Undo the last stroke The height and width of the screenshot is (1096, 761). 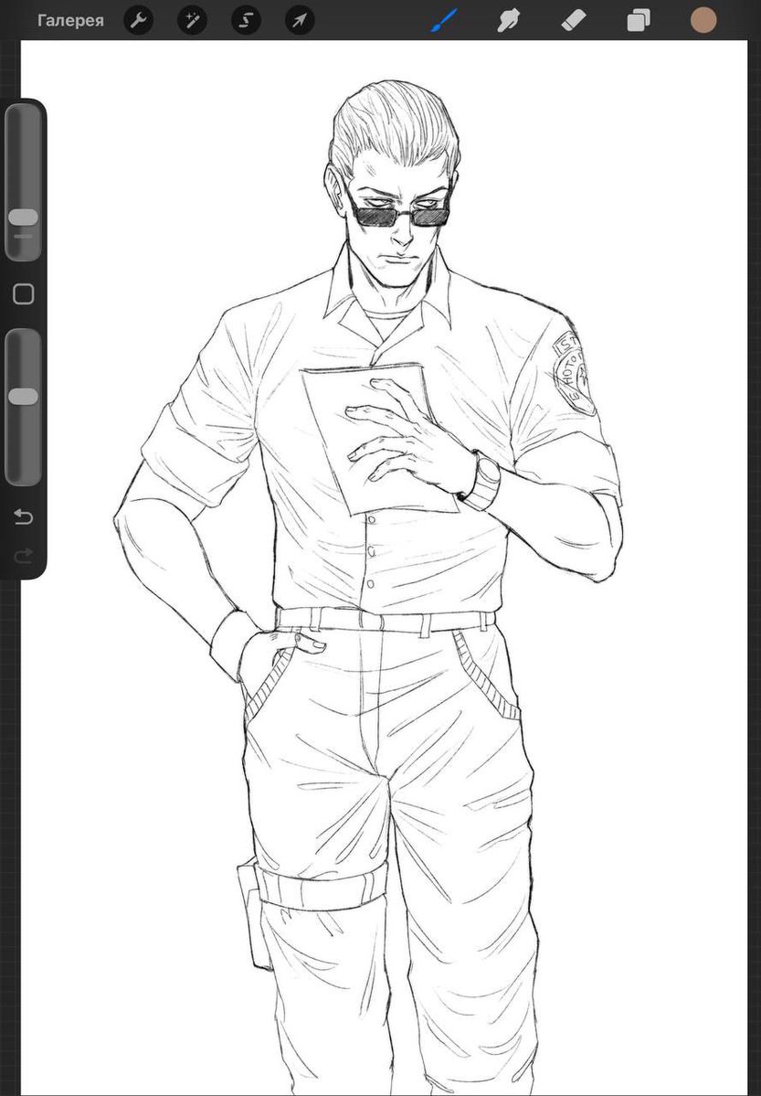(x=24, y=516)
